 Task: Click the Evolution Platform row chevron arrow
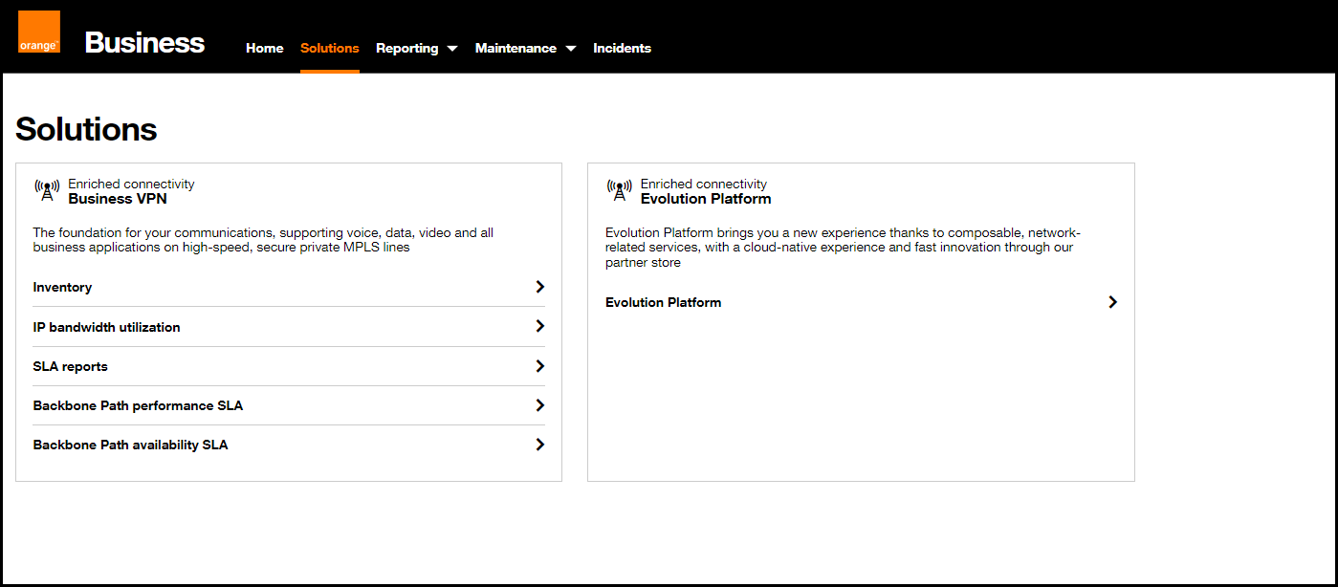pyautogui.click(x=1112, y=302)
